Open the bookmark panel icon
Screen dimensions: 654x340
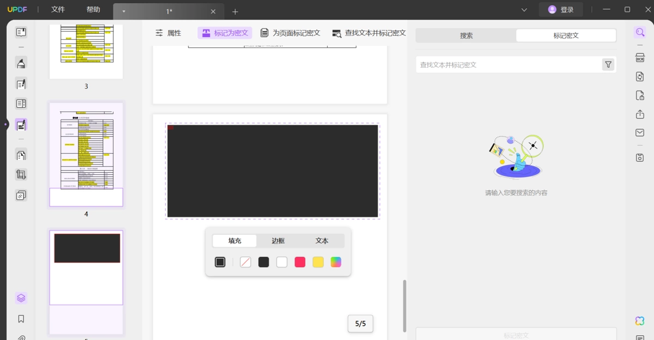21,319
